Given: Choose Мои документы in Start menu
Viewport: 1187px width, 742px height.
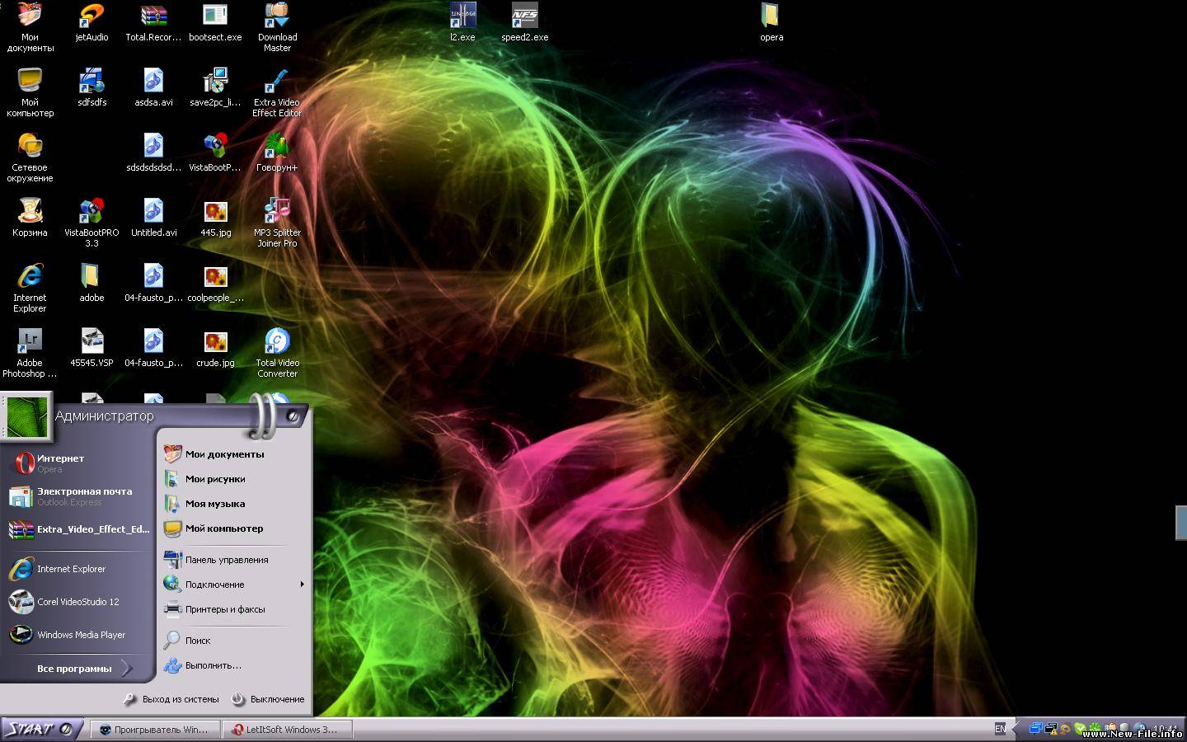Looking at the screenshot, I should [x=224, y=454].
